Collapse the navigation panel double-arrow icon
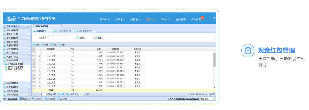Screen dimensions: 309x110 26,26
